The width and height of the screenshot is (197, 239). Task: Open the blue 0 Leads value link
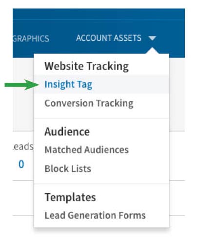(x=21, y=164)
